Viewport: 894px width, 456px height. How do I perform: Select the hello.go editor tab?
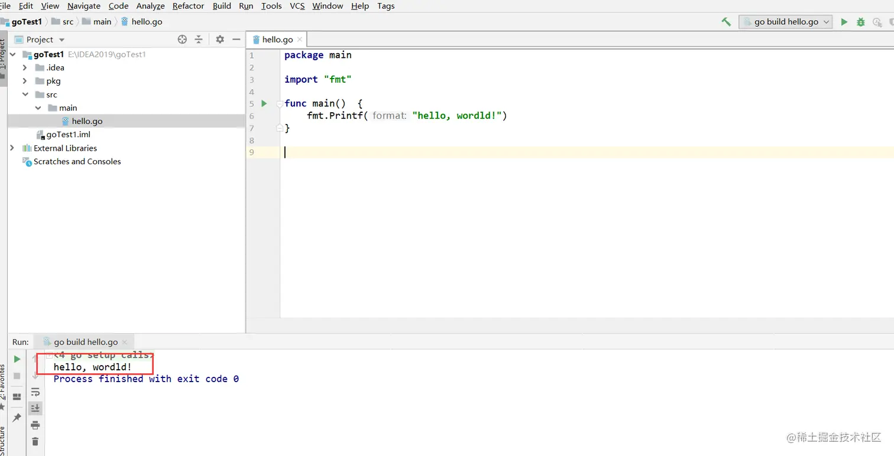point(277,40)
